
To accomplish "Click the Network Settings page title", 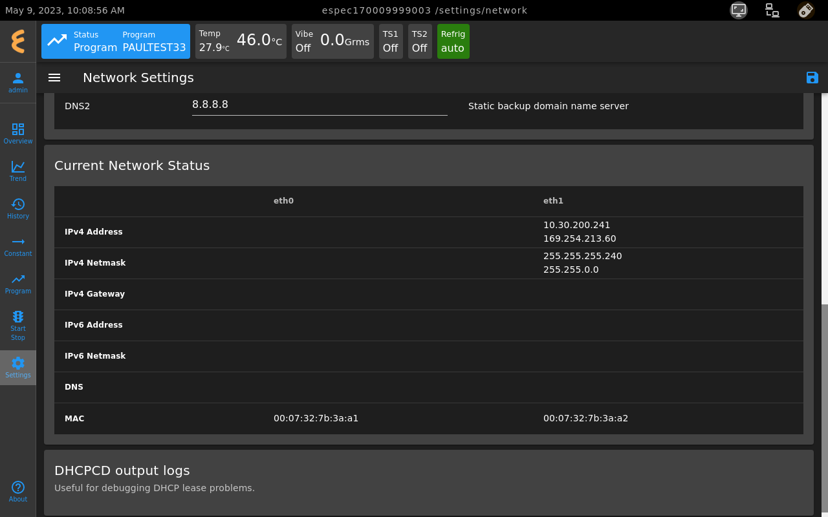I will point(138,78).
